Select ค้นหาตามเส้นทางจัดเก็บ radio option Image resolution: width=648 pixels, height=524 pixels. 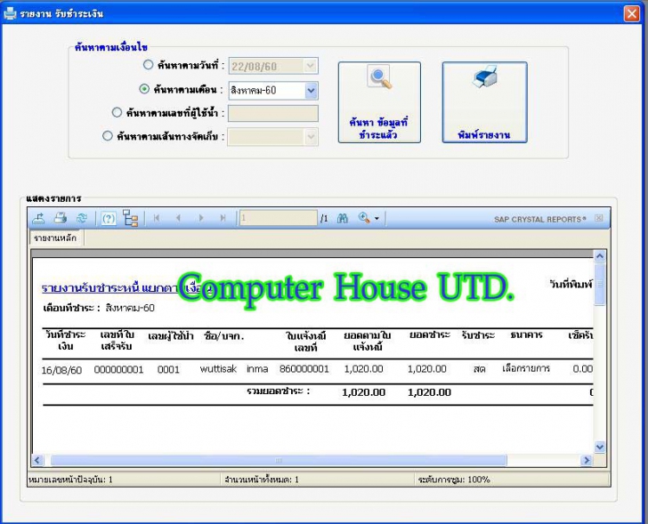pyautogui.click(x=108, y=135)
